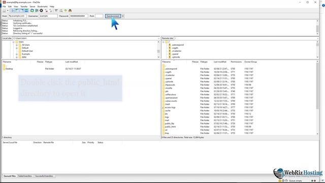Click the Quickconnect button
Image resolution: width=325 pixels, height=183 pixels.
113,16
